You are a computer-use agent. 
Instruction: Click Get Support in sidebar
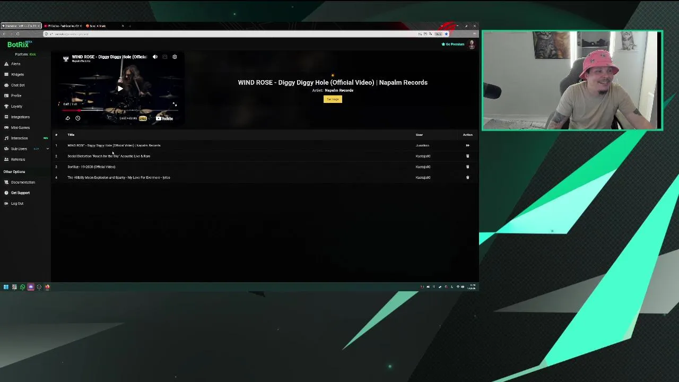click(20, 193)
